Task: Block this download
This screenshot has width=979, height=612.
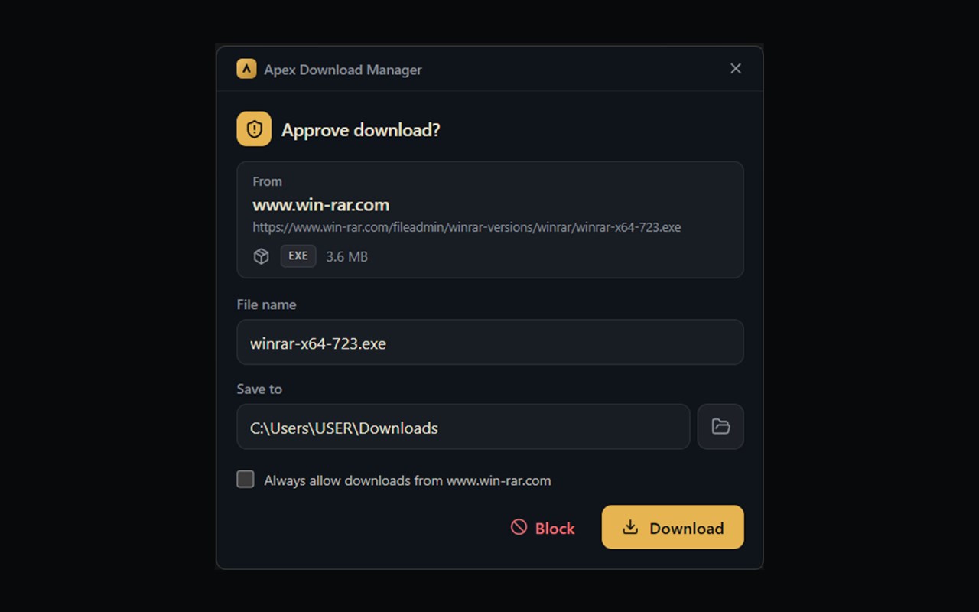Action: [x=543, y=527]
